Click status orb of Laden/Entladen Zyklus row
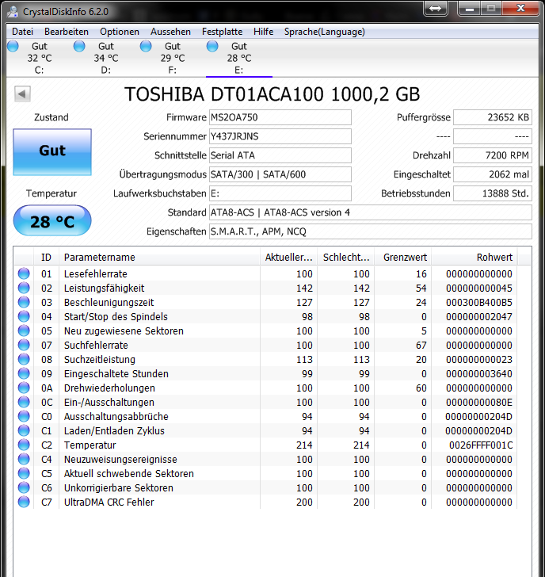 24,430
